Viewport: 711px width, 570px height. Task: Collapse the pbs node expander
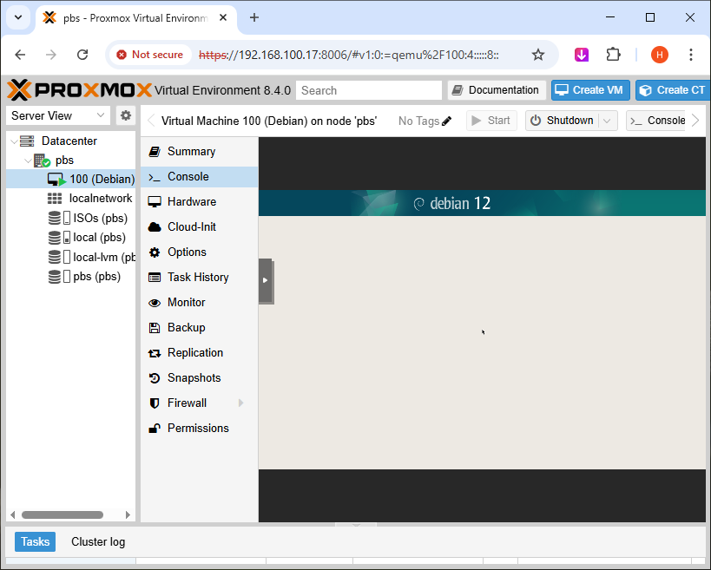[x=28, y=161]
